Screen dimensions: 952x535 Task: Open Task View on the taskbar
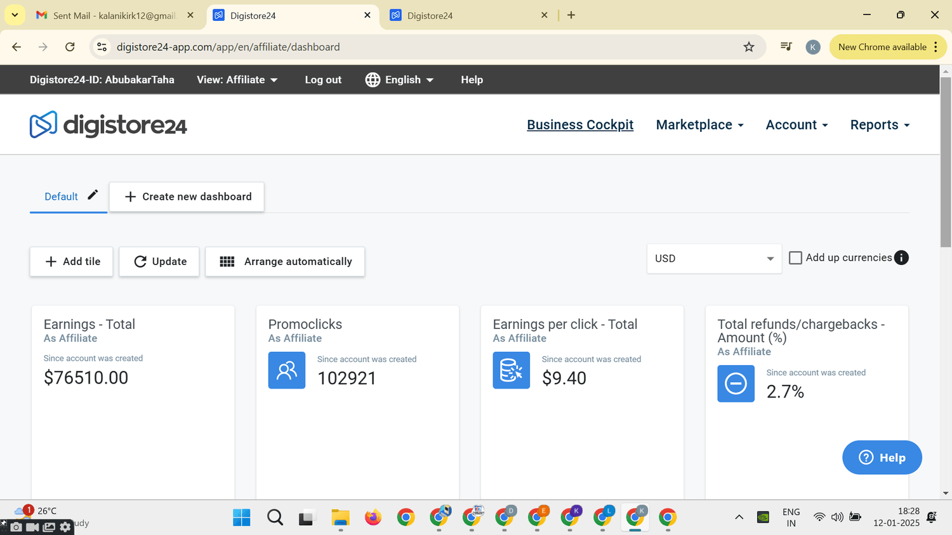(308, 517)
